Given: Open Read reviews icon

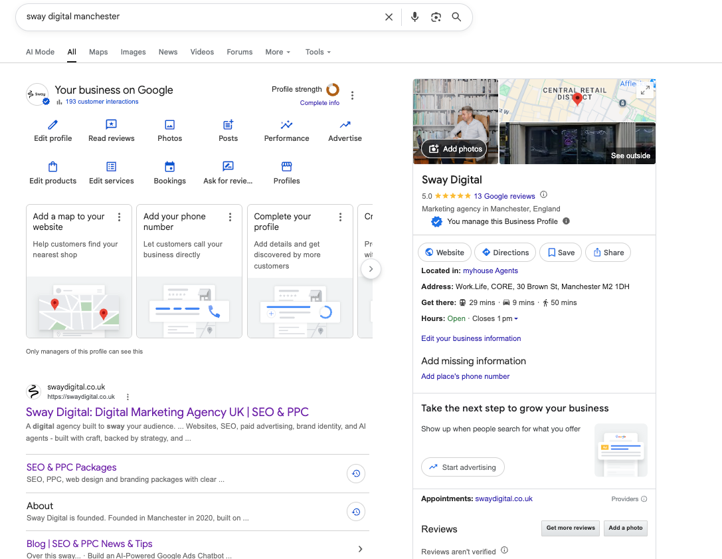Looking at the screenshot, I should point(112,124).
